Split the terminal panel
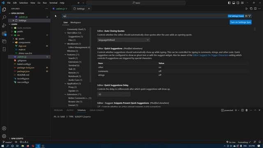This screenshot has width=263, height=148. tap(242, 110)
